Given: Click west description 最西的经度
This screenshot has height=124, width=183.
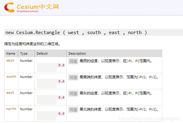Looking at the screenshot, I should point(89,61).
